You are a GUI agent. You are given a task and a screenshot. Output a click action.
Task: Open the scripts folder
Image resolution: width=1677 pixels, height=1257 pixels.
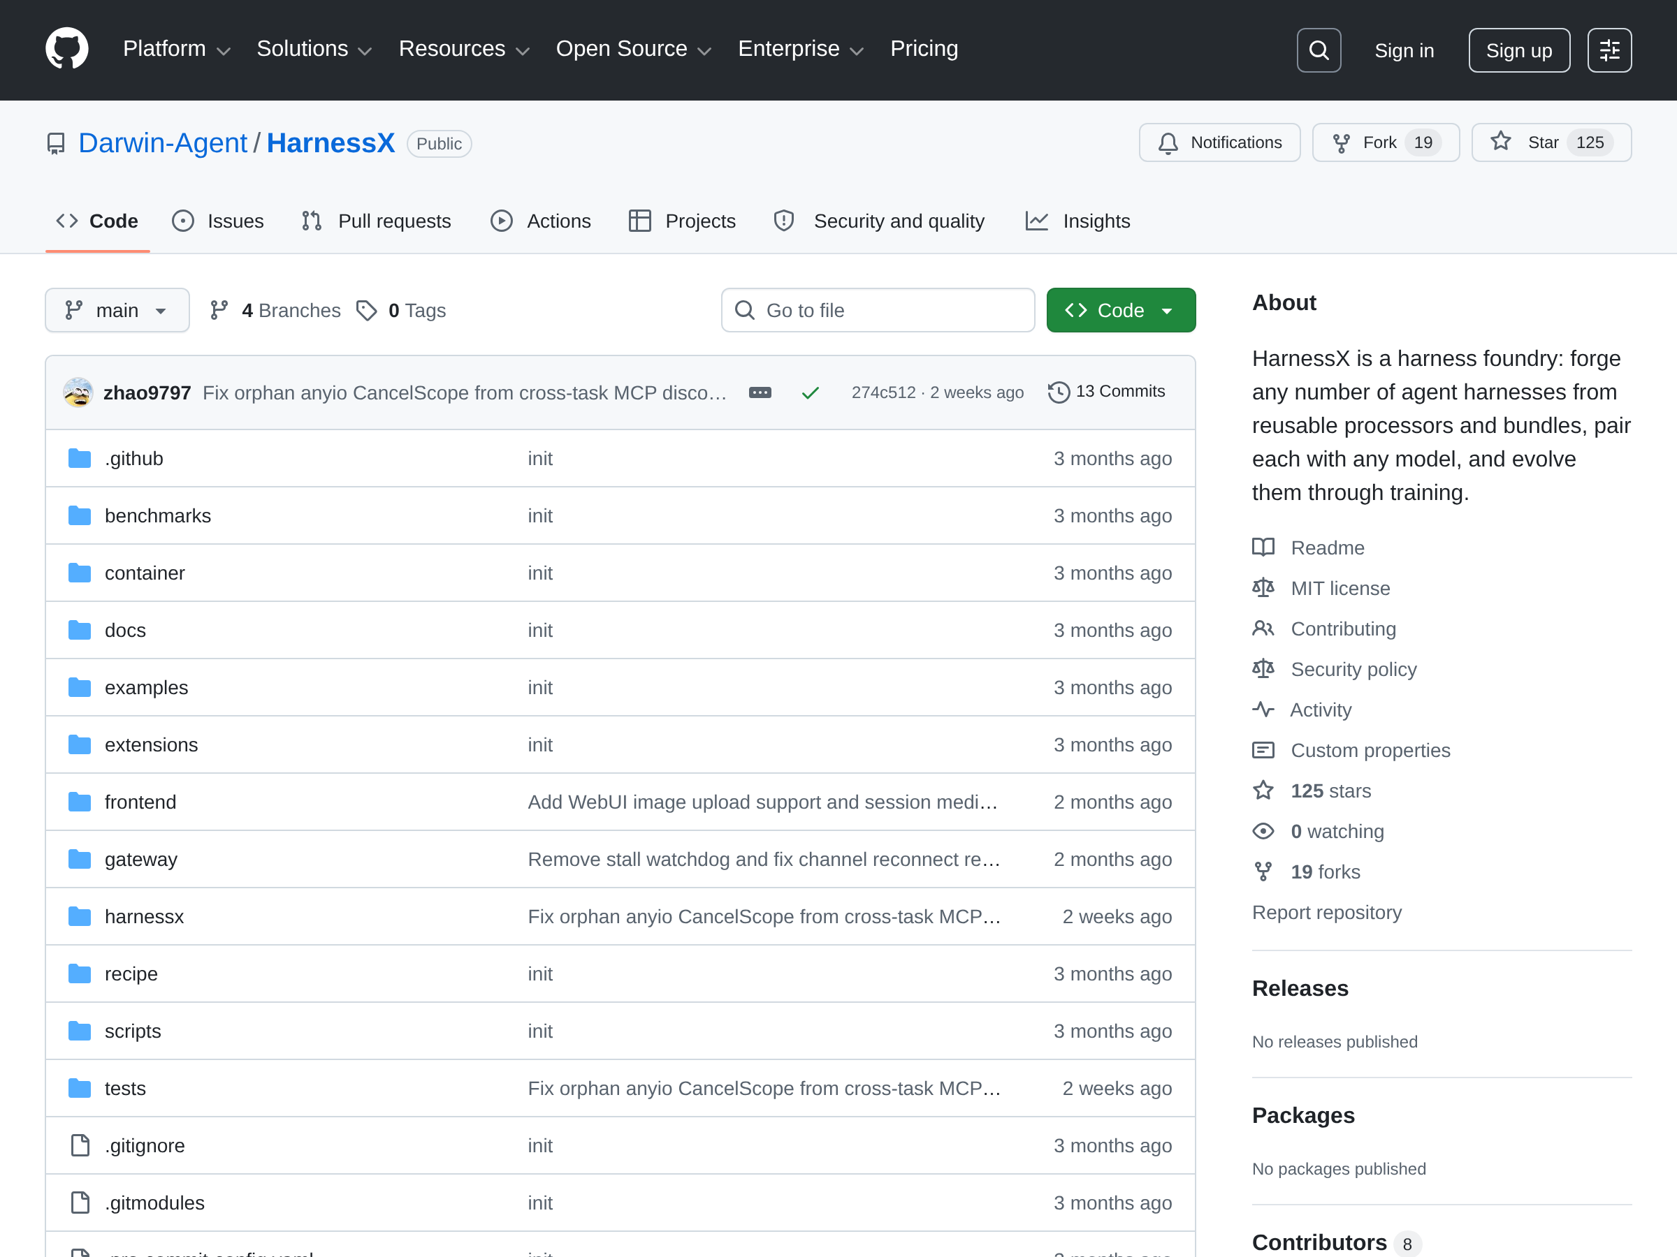(133, 1031)
